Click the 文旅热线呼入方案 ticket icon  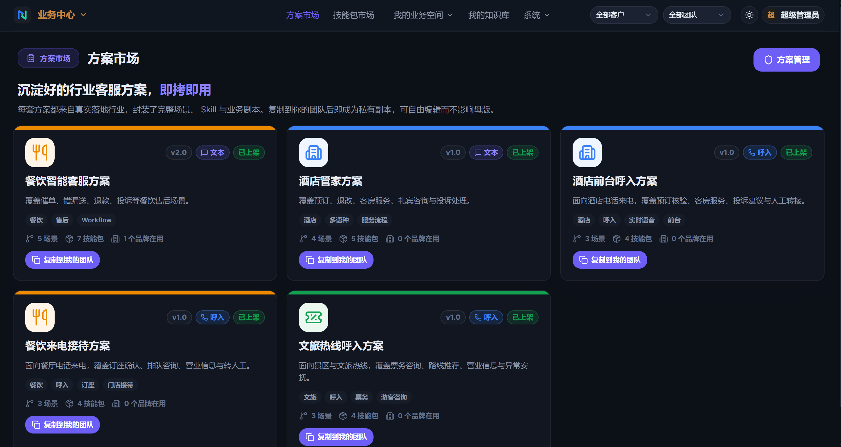pyautogui.click(x=313, y=317)
